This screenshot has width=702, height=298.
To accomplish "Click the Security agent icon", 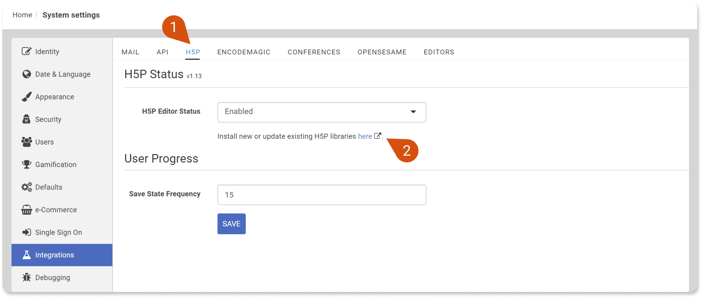I will (x=26, y=119).
